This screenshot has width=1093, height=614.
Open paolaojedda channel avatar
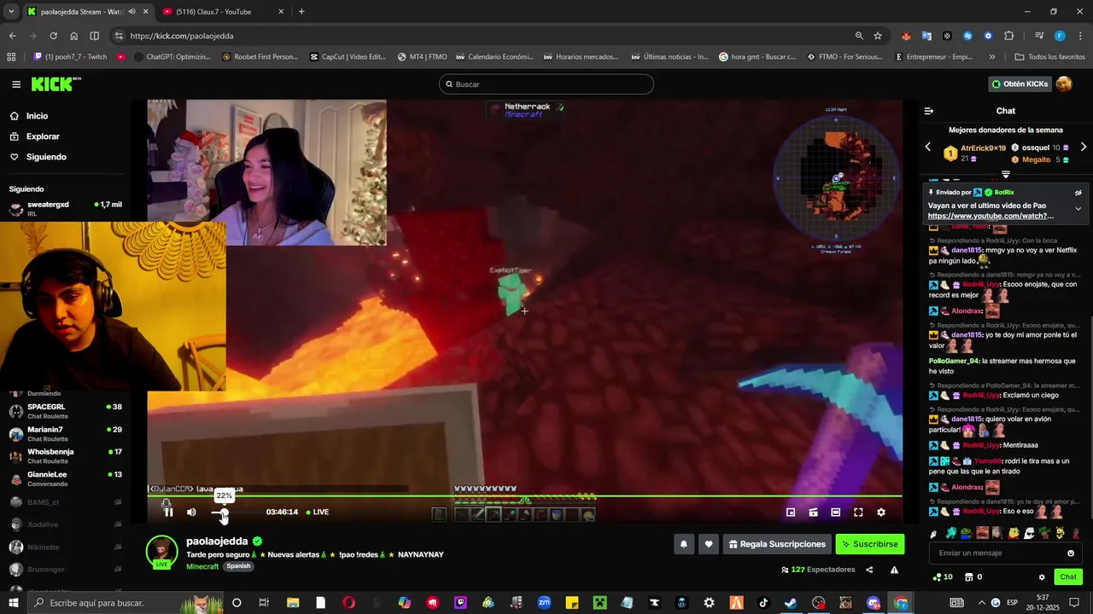pyautogui.click(x=161, y=551)
